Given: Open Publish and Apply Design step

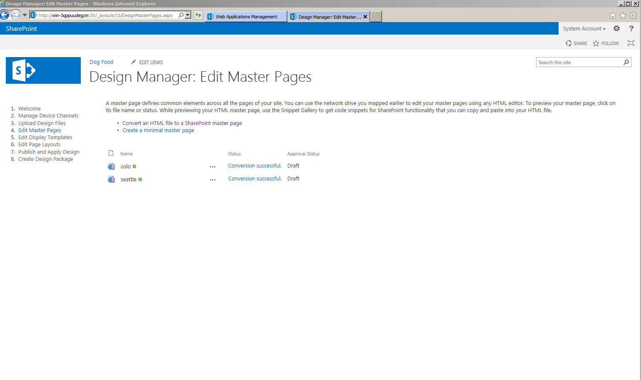Looking at the screenshot, I should click(49, 152).
